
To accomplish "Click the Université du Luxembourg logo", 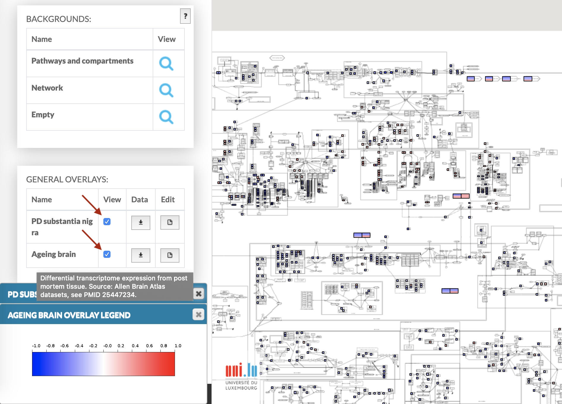I will [241, 376].
